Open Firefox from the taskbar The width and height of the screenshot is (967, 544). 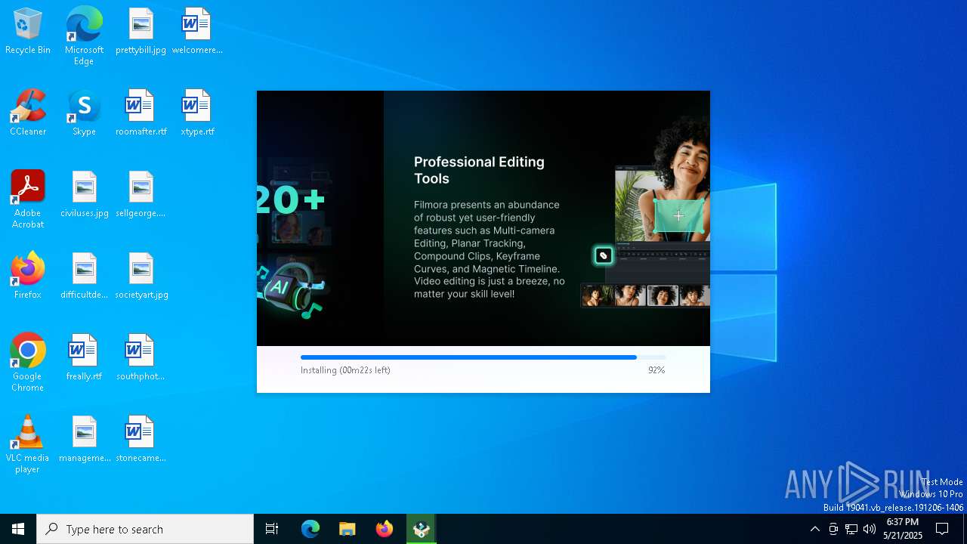385,529
